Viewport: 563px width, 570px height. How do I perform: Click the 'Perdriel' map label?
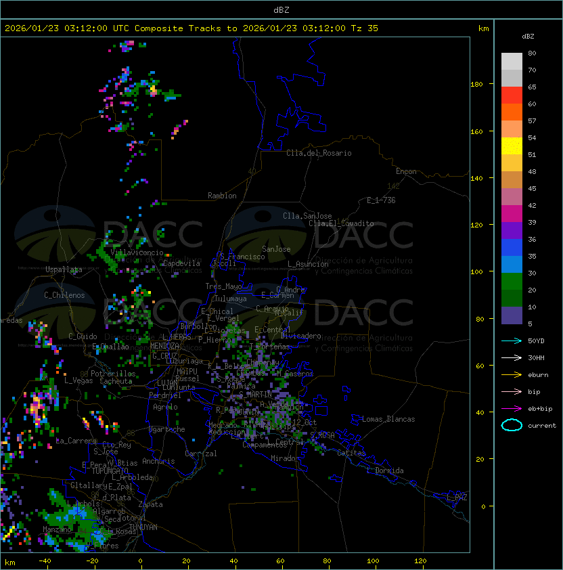point(165,395)
